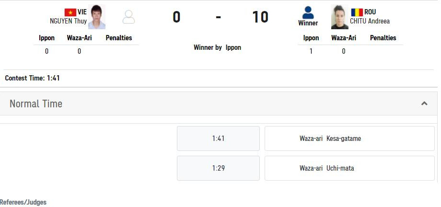The height and width of the screenshot is (207, 441).
Task: Click the Normal Time header
Action: pos(36,104)
